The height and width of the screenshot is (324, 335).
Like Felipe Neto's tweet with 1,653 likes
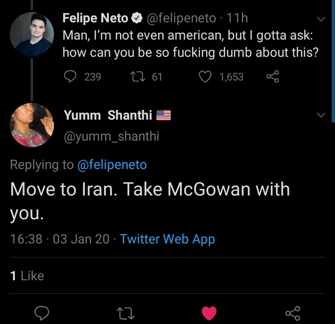[x=206, y=77]
